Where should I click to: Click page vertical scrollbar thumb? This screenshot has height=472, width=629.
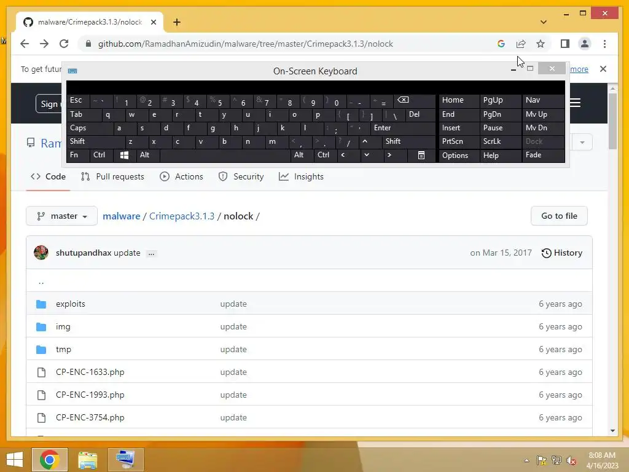click(x=612, y=120)
